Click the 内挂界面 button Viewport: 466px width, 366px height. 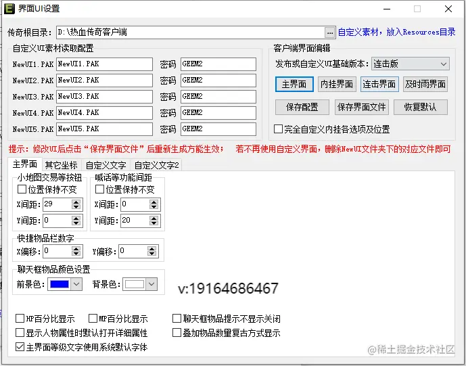point(337,85)
